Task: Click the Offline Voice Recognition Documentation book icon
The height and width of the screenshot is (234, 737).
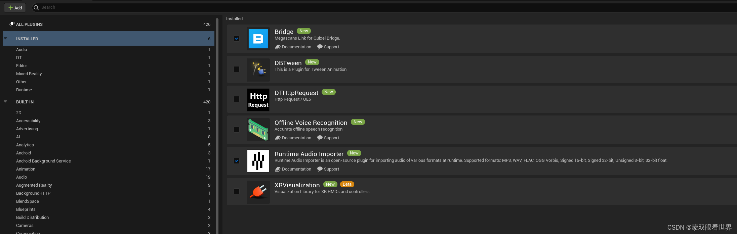Action: click(x=278, y=138)
